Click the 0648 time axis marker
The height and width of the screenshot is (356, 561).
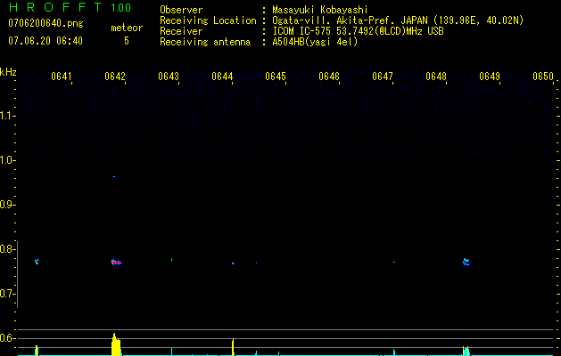coord(436,77)
